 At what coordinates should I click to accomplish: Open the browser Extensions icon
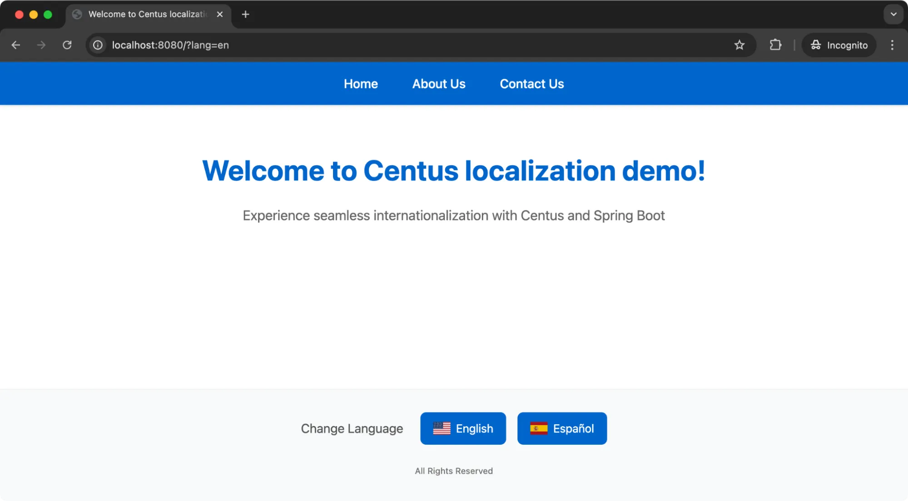point(775,45)
